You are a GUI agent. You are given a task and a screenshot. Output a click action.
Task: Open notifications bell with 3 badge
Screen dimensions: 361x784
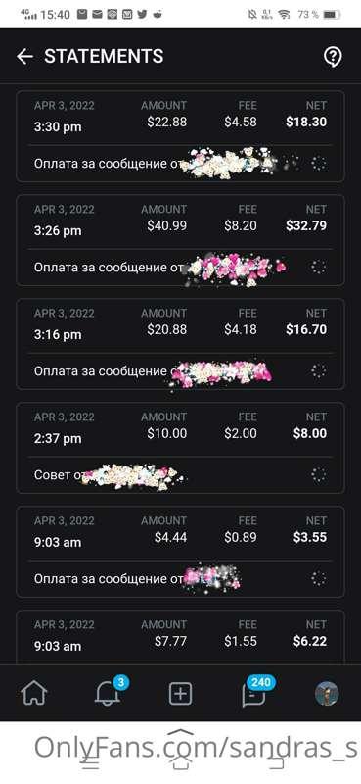click(108, 692)
